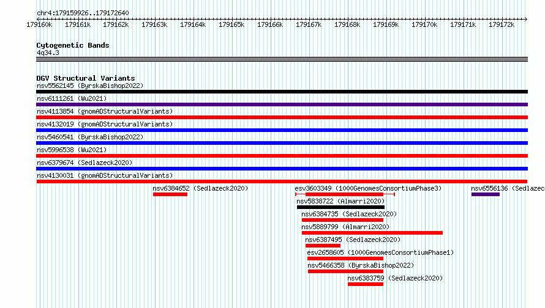Open esv2658605 (1000GenomesConsortiumPhase1) label
The image size is (545, 308).
click(380, 252)
